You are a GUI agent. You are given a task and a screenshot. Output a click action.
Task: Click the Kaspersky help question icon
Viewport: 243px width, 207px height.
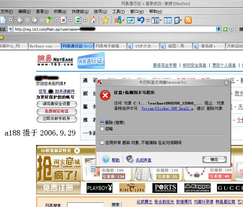pos(106,159)
